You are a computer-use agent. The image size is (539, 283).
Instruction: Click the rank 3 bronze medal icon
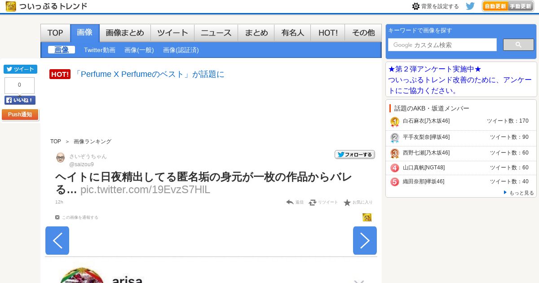[395, 153]
